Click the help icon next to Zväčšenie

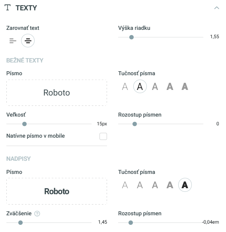pos(37,214)
